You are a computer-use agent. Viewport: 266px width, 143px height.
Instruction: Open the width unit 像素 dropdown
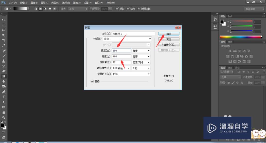coord(141,51)
